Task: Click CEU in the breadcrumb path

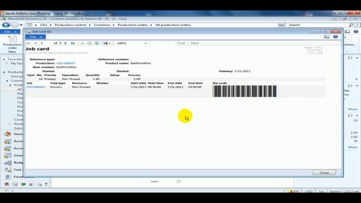Action: tap(43, 25)
